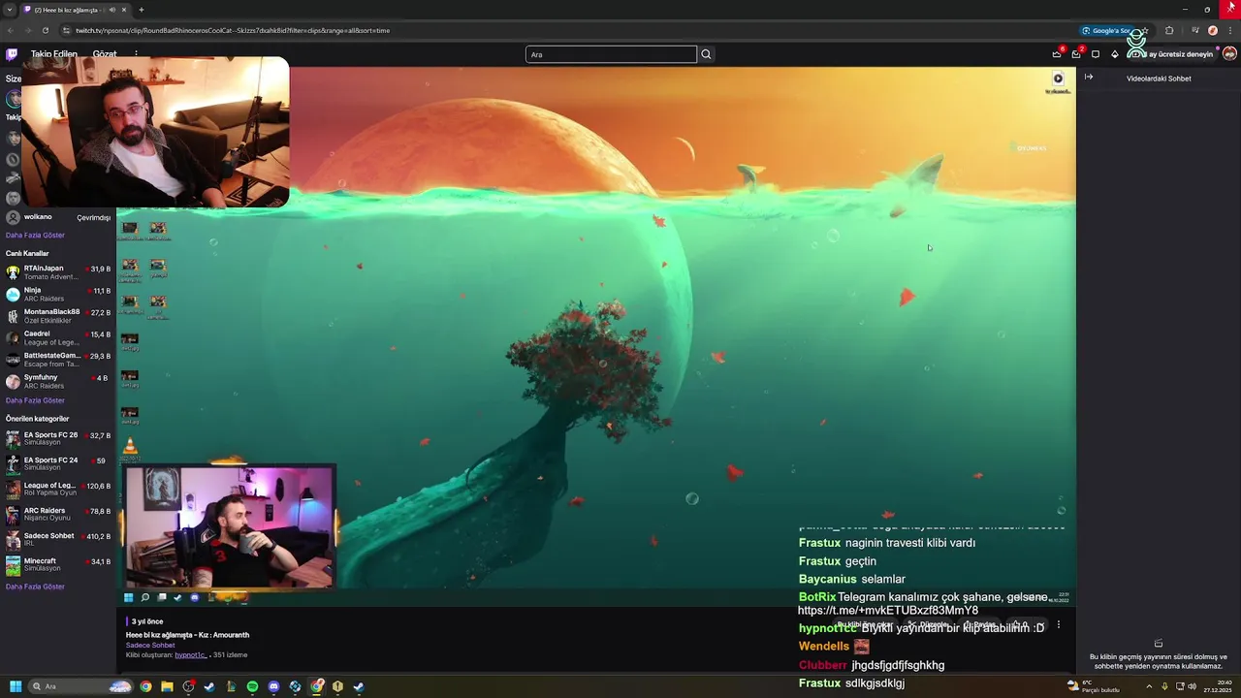Open the EA Sports FC 24 category
The image size is (1241, 698).
point(58,464)
